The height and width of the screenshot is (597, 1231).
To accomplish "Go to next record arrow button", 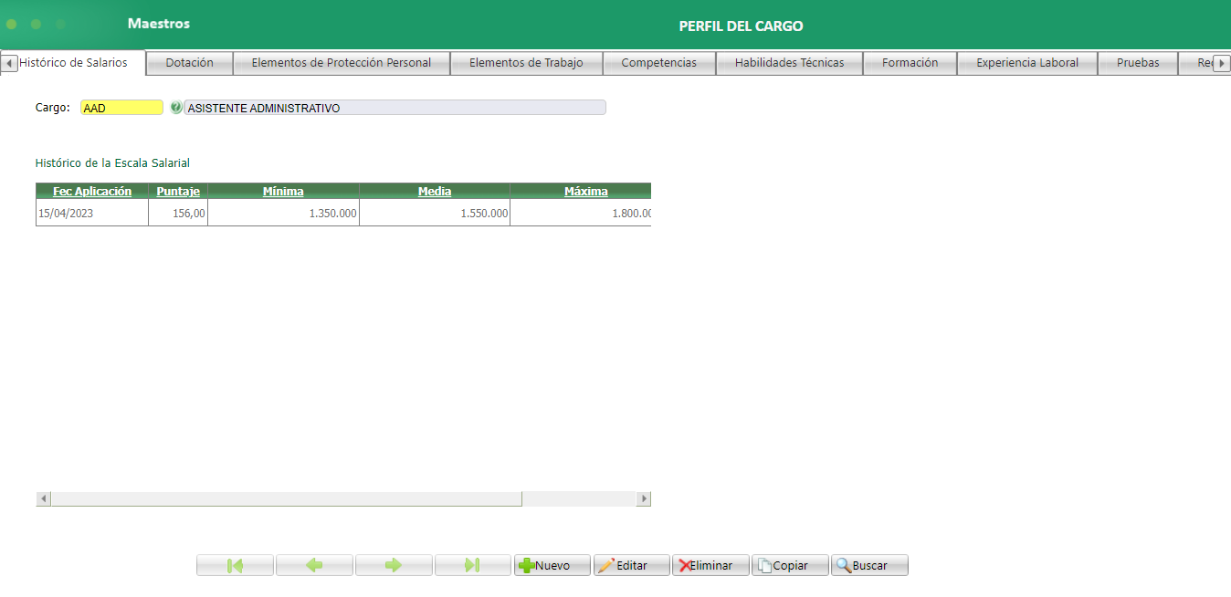I will [394, 565].
